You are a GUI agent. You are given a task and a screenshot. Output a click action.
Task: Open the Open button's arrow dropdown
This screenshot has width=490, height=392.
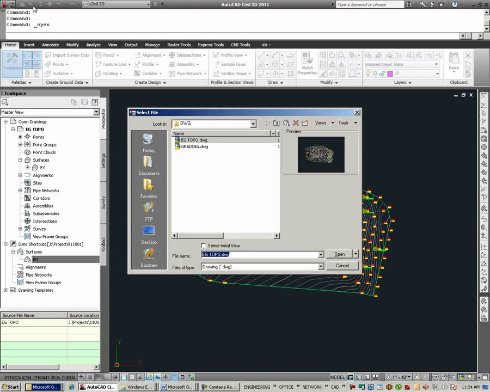[356, 254]
